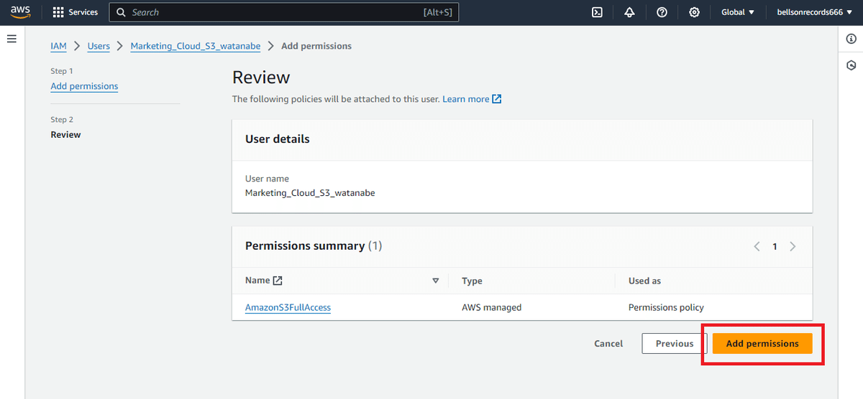The width and height of the screenshot is (863, 399).
Task: Go to IAM breadcrumb link
Action: (x=58, y=46)
